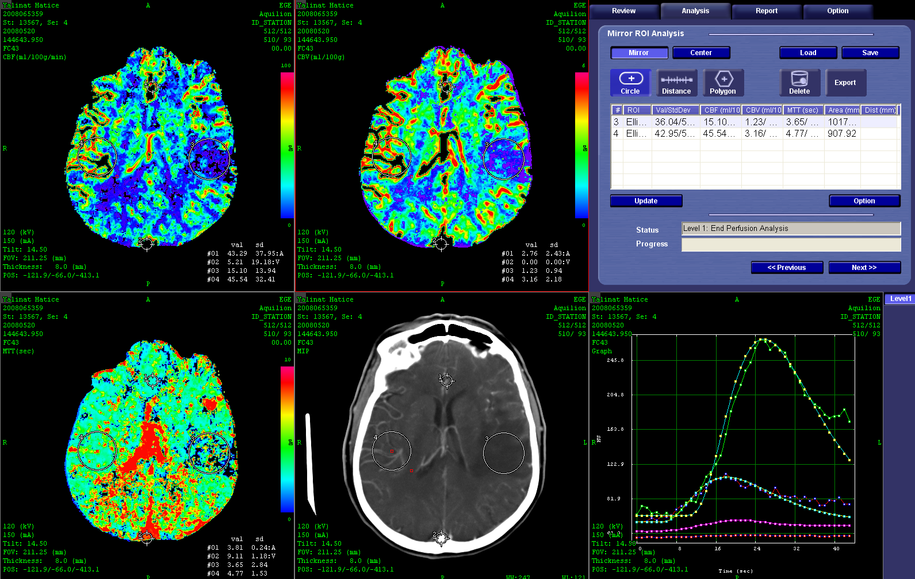Image resolution: width=915 pixels, height=579 pixels.
Task: Click crosshair marker 1 on MIP image
Action: [x=446, y=380]
